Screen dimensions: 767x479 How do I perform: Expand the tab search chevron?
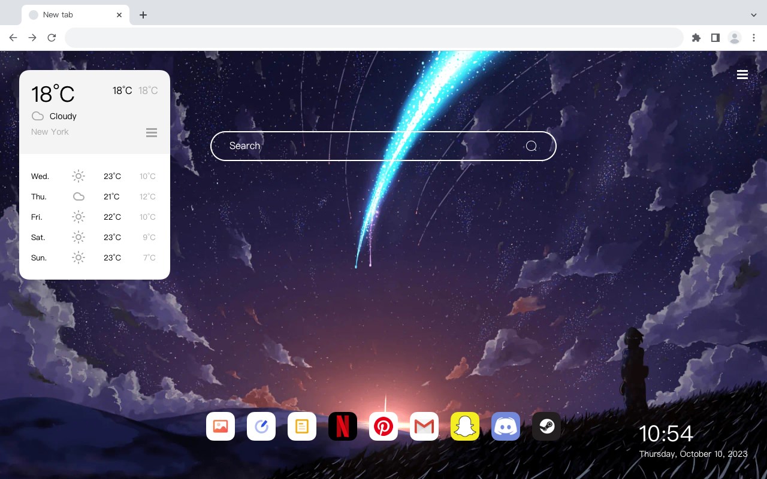coord(754,15)
